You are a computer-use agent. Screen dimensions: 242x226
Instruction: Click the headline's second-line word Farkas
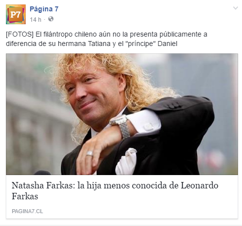tap(25, 196)
